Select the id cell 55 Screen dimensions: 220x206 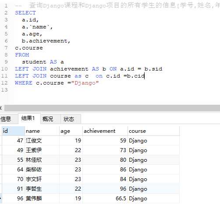click(x=13, y=160)
